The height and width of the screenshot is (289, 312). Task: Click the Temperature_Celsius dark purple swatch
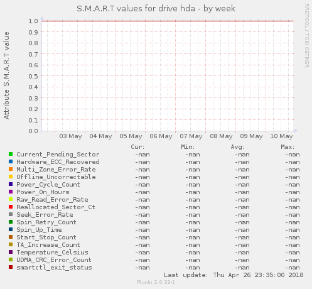[x=11, y=252]
